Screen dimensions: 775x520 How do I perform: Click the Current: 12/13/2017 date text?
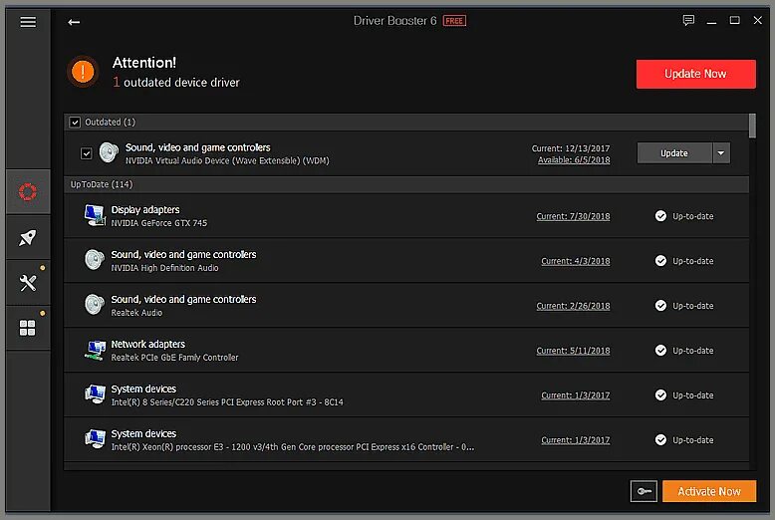(571, 148)
